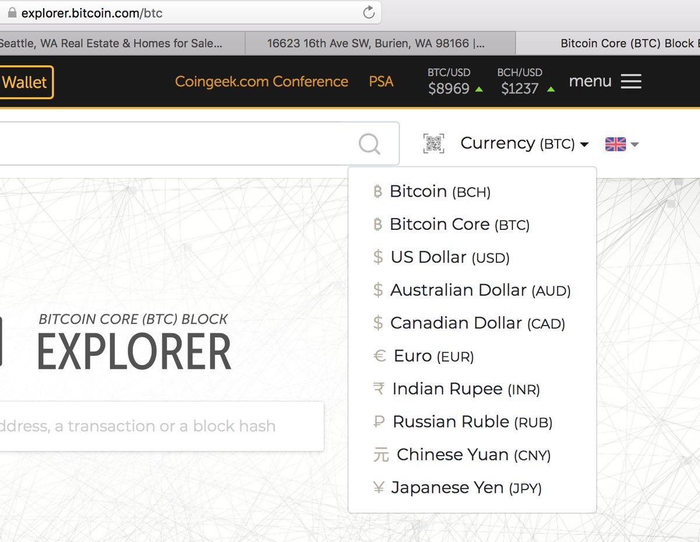
Task: Select Chinese Yuan (CNY)
Action: (474, 454)
